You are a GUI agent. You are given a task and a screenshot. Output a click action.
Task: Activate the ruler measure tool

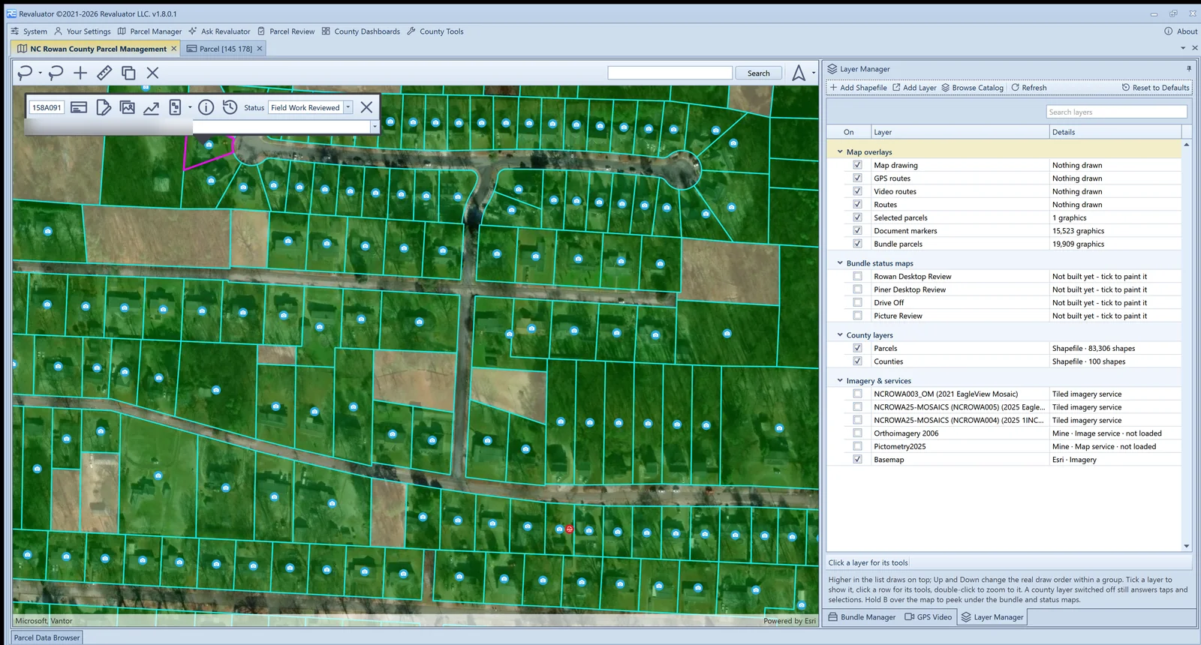pos(104,73)
